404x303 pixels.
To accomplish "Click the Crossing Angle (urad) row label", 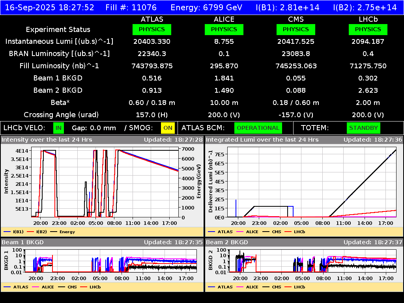I will point(61,115).
